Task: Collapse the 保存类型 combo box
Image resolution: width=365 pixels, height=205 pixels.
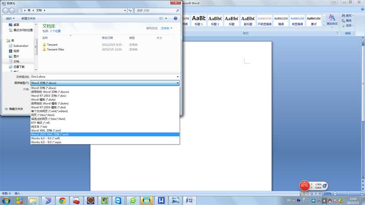Action: 177,83
